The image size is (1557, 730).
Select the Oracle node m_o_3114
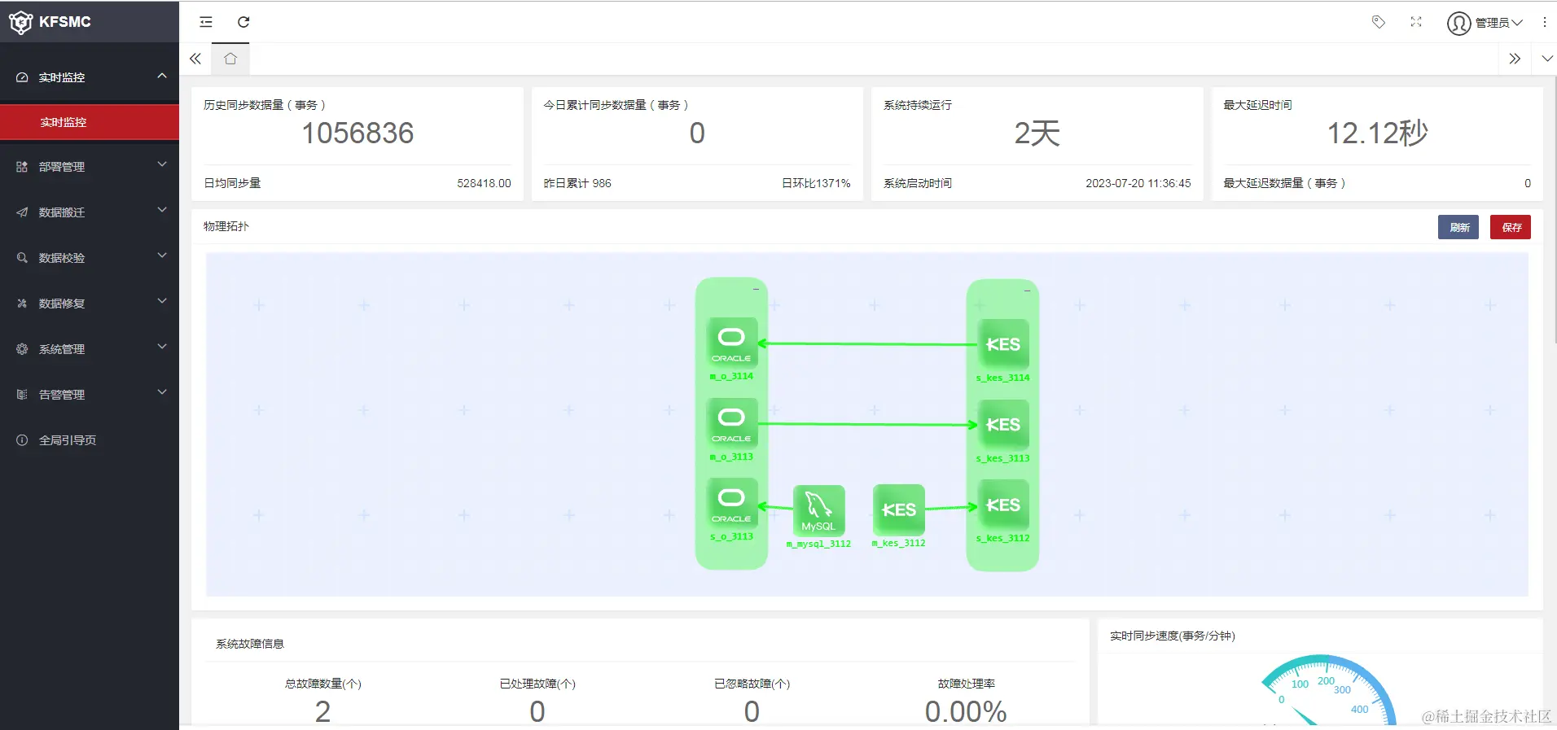click(x=731, y=343)
